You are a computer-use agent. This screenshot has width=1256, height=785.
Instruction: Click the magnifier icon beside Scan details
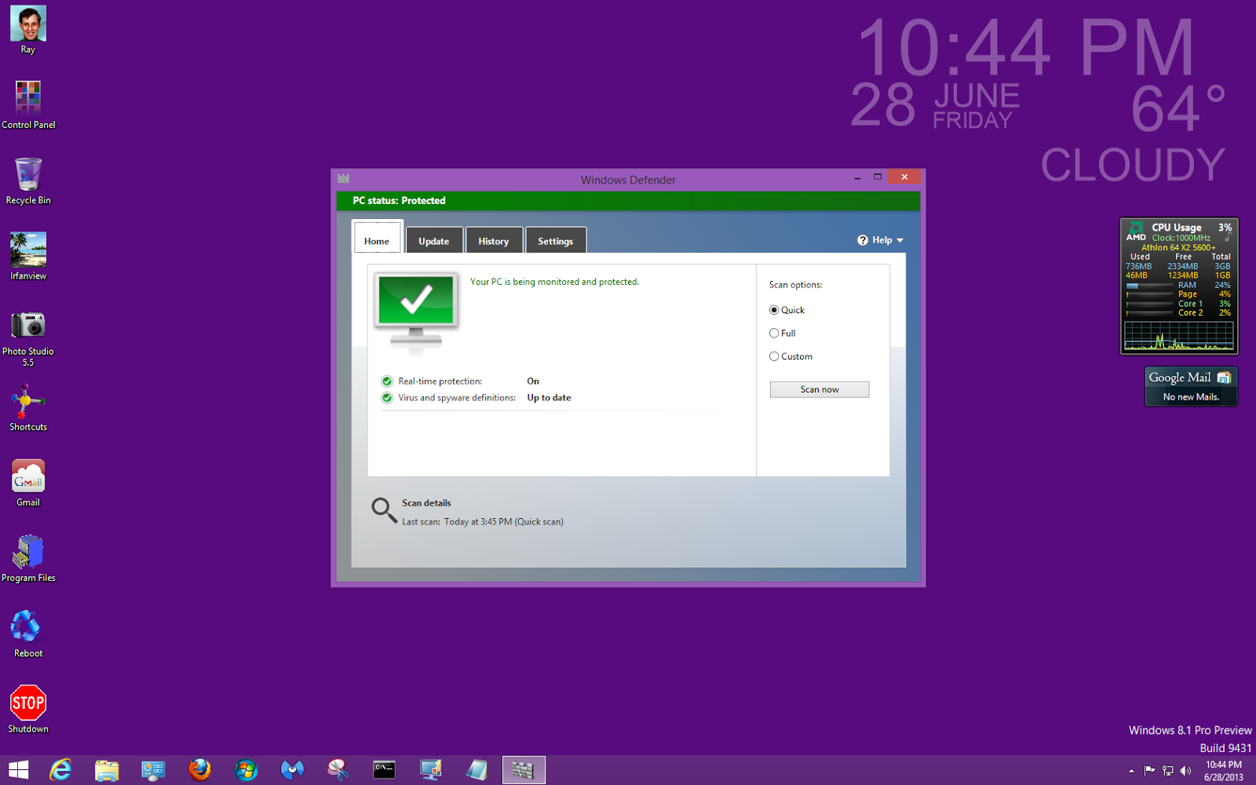pos(384,510)
